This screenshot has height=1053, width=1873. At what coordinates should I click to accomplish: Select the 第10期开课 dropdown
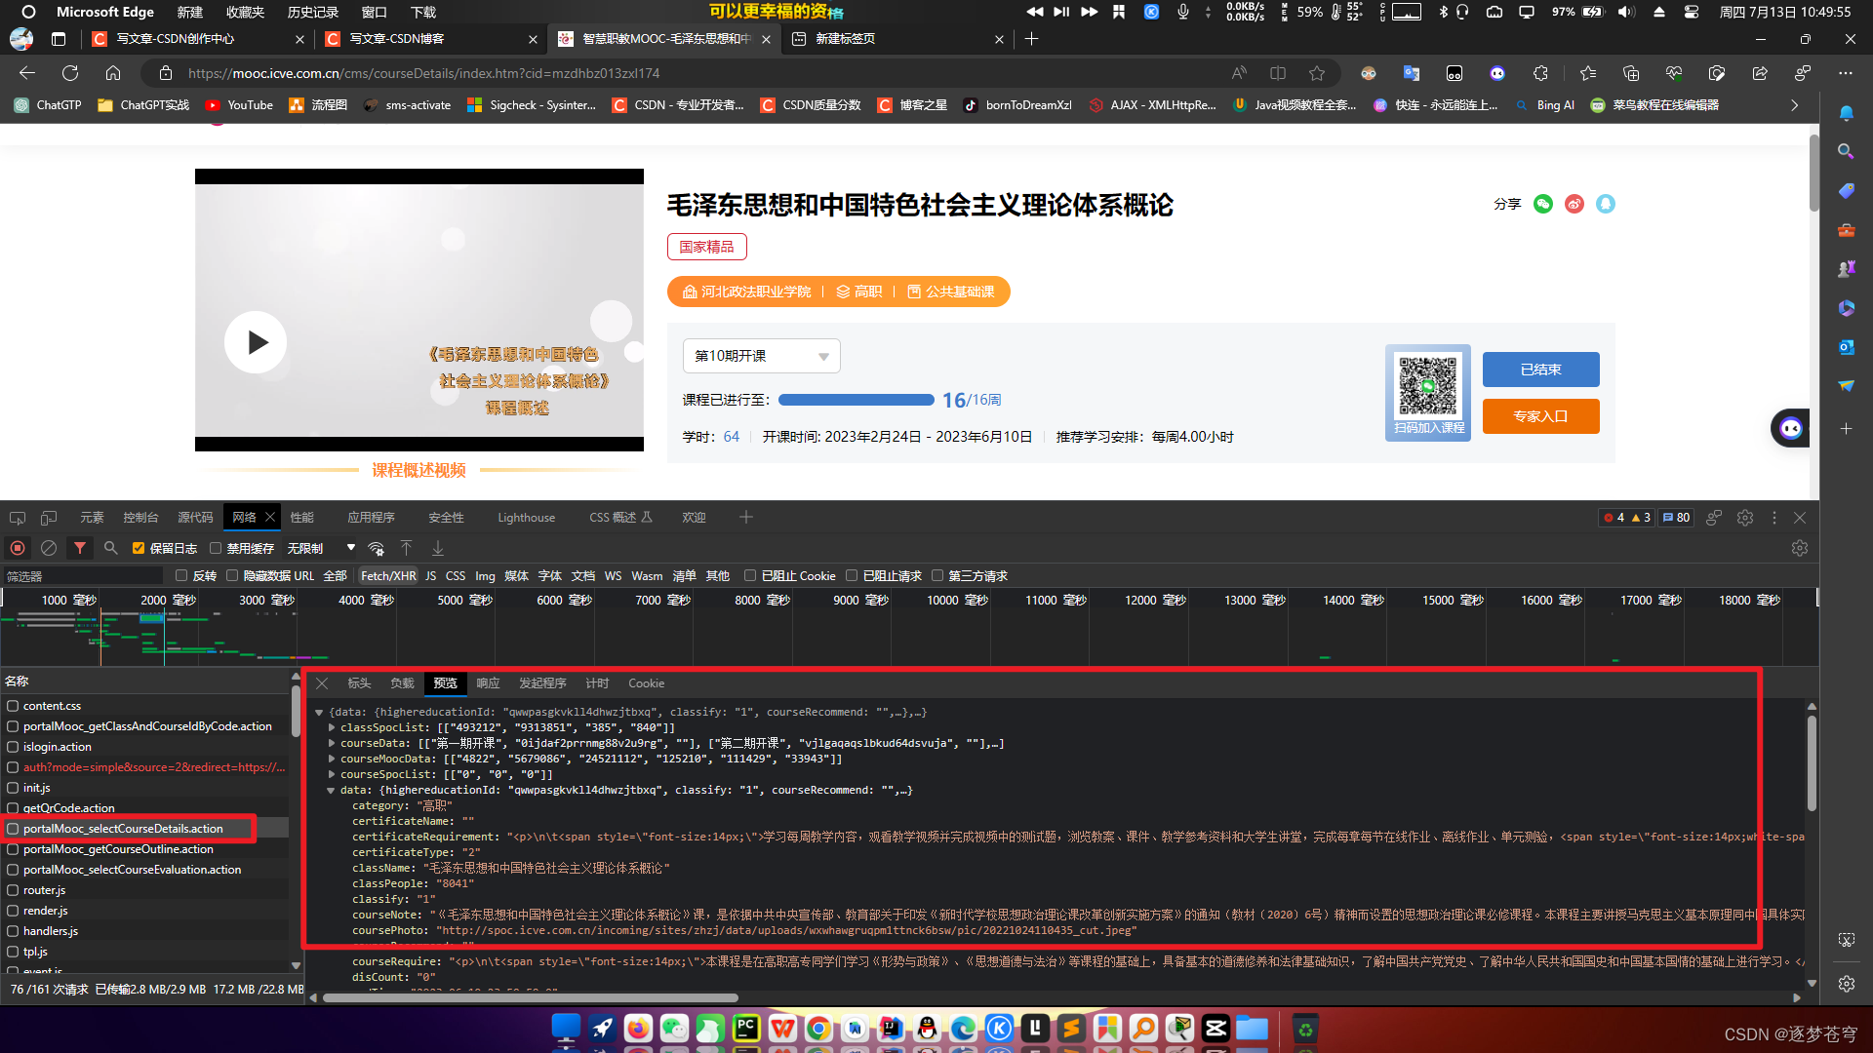click(758, 356)
